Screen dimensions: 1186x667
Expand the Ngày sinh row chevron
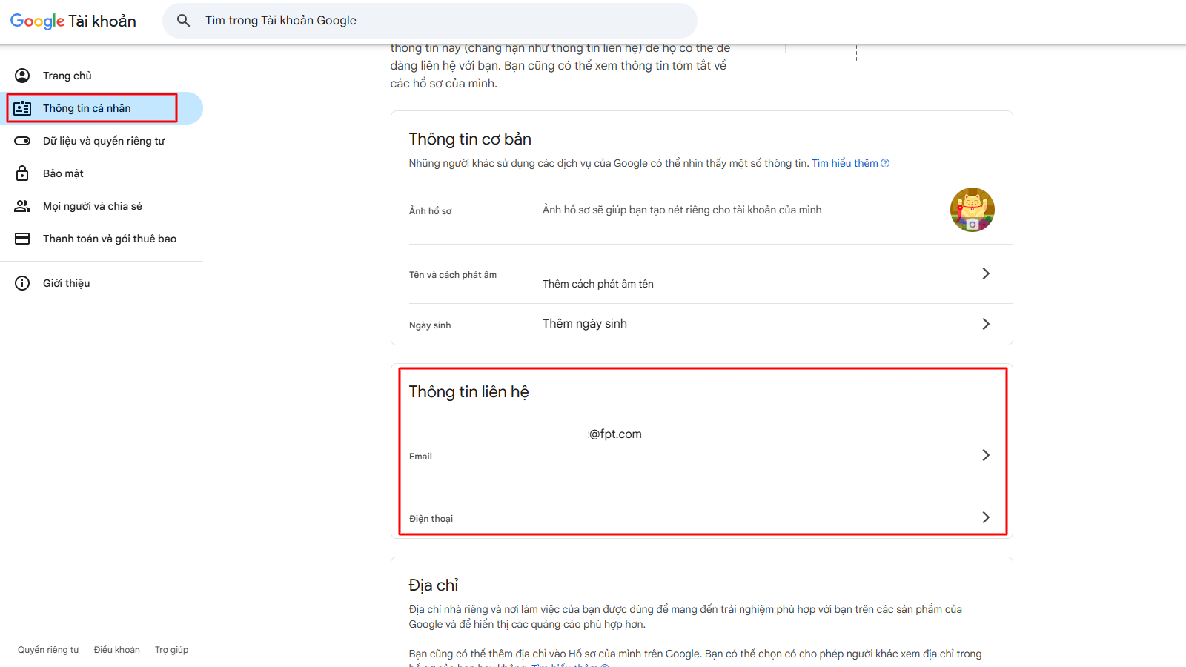tap(985, 324)
